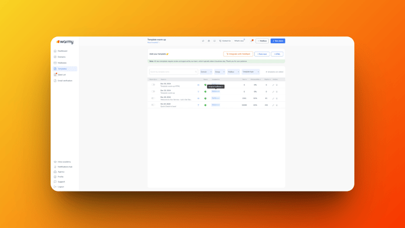Click the edit pencil for the first template row
The height and width of the screenshot is (228, 405).
[273, 85]
